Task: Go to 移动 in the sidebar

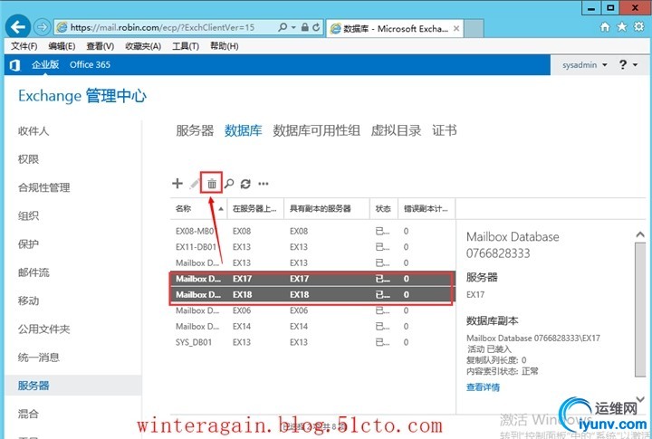Action: pos(28,301)
